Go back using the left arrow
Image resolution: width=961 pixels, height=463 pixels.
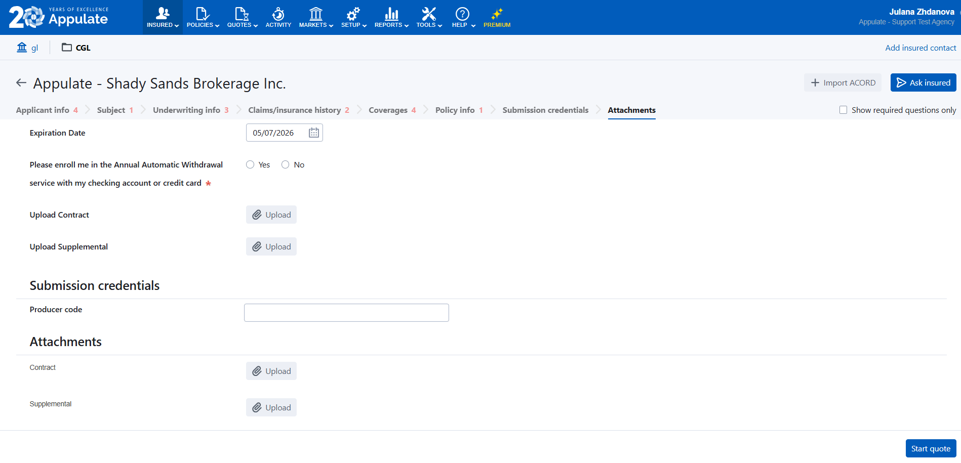coord(21,82)
